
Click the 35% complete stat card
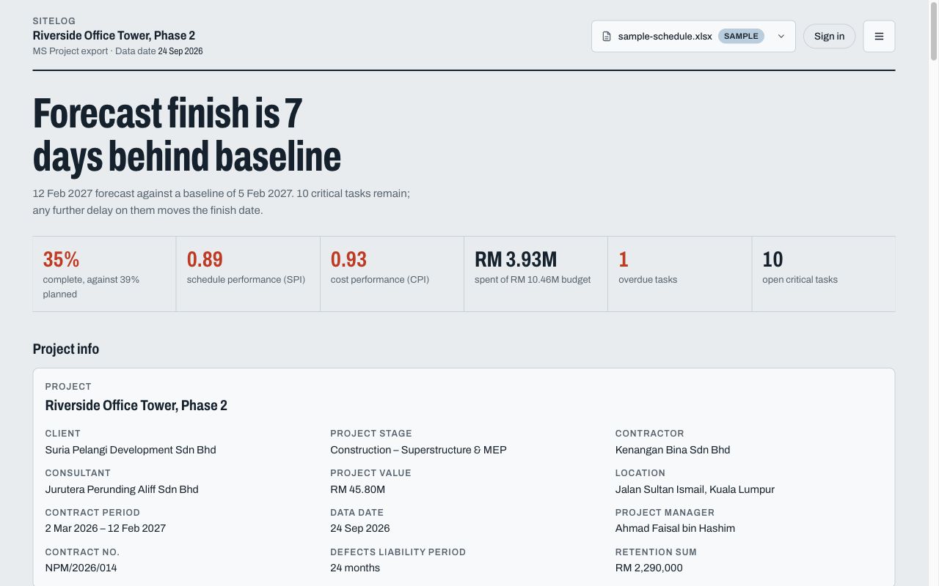[104, 274]
